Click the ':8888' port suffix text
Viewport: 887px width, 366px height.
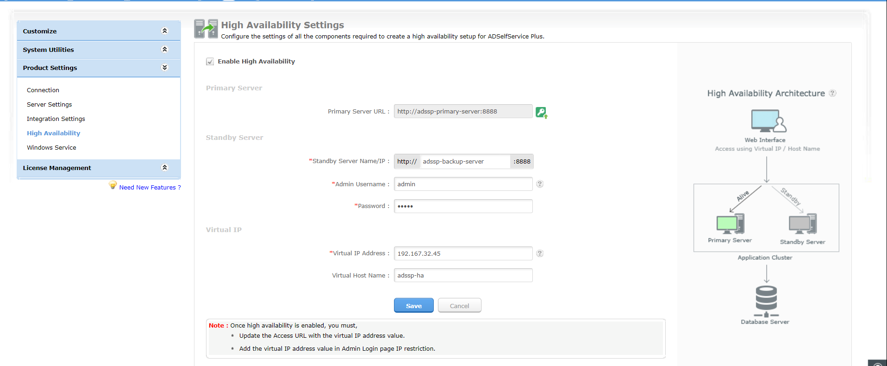tap(522, 161)
